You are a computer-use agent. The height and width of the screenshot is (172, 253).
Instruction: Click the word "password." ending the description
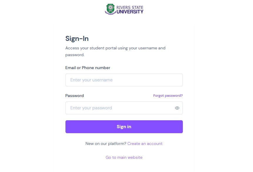[75, 55]
